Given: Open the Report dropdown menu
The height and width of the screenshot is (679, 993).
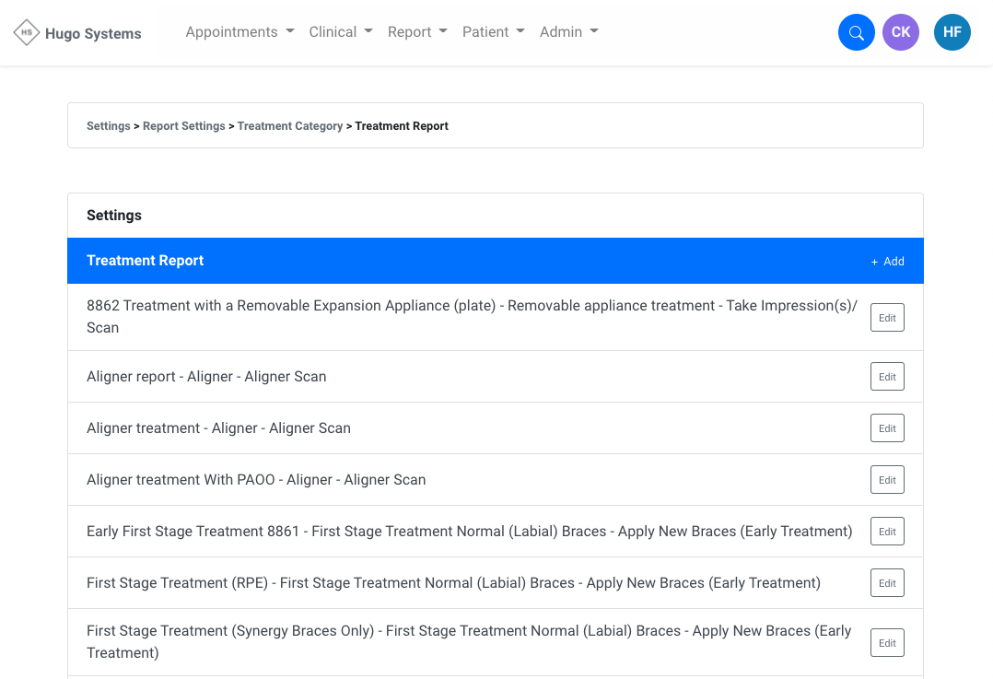Looking at the screenshot, I should click(x=416, y=31).
